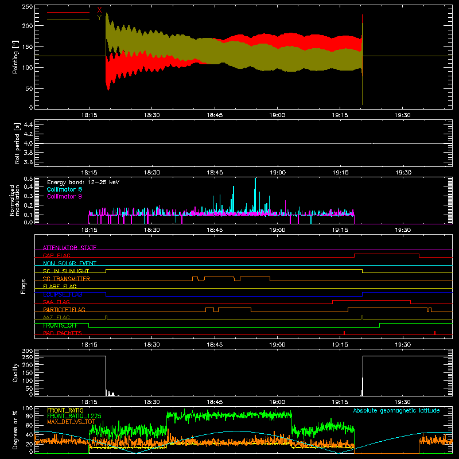Screen dimensions: 459x459
Task: Select the GAP_FLAG label
Action: tap(56, 255)
